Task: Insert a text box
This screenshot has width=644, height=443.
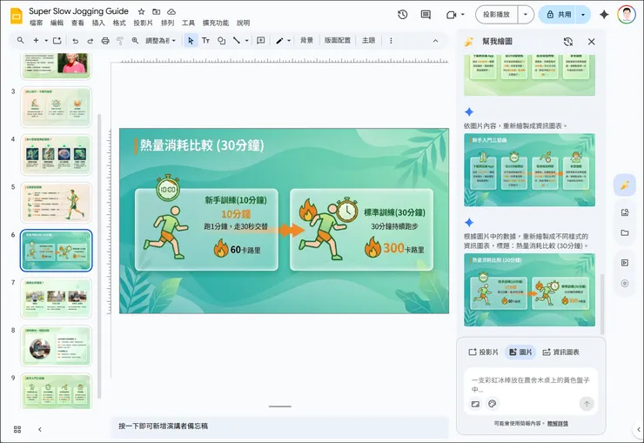Action: click(205, 40)
